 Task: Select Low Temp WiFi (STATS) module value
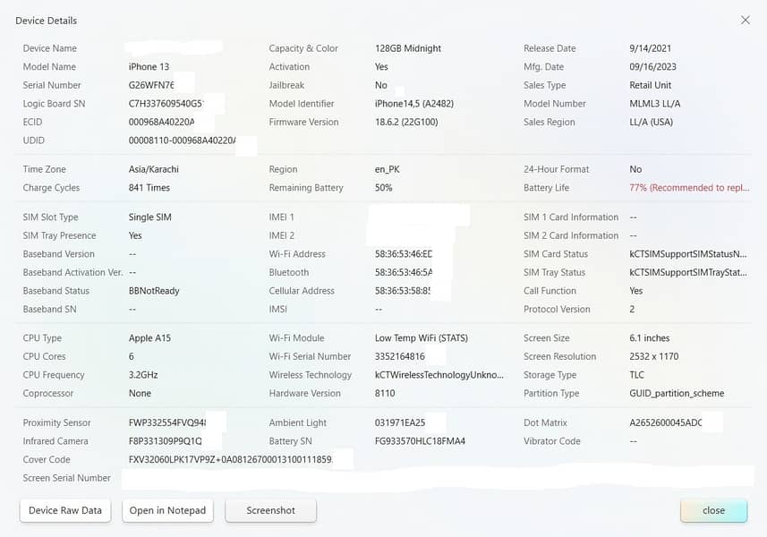(x=422, y=338)
